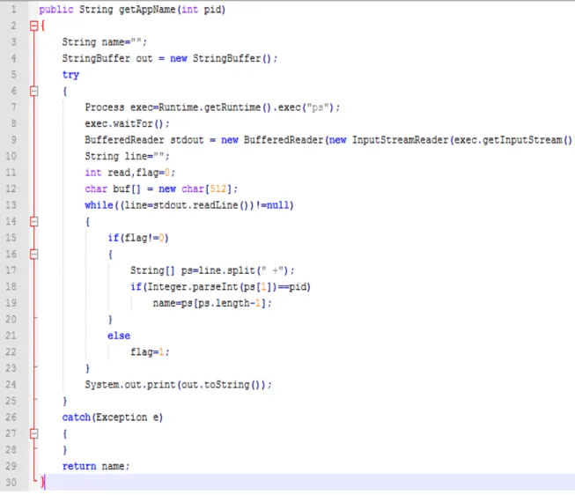Click the StringBuffer out declaration line
575x495 pixels.
(169, 58)
